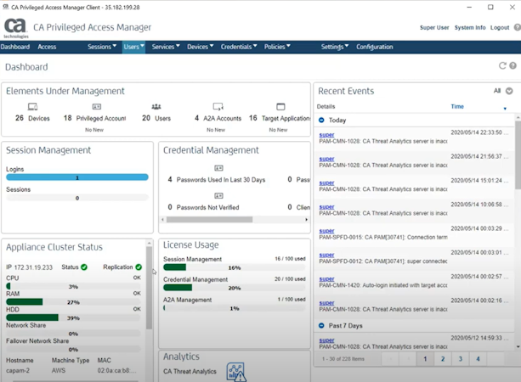The image size is (521, 382).
Task: Click the Logins progress bar
Action: [x=77, y=177]
